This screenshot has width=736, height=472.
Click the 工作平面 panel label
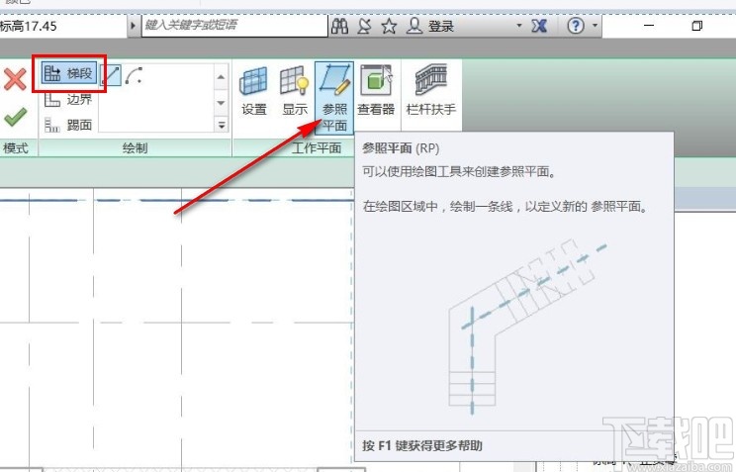317,148
